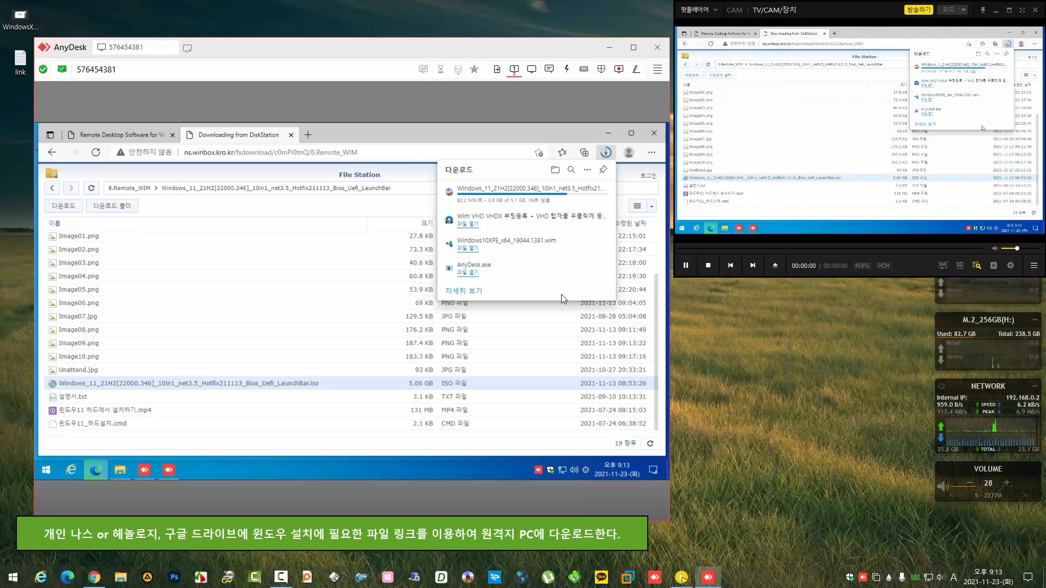This screenshot has height=588, width=1046.
Task: Select Windows_11_21H2 iso file row
Action: pos(351,383)
